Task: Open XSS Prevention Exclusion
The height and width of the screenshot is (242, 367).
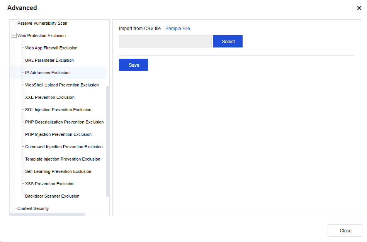Action: [49, 184]
